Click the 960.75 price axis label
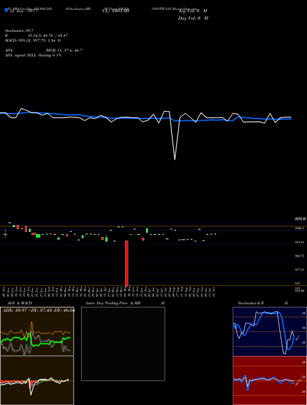307x405 pixels. (x=300, y=256)
